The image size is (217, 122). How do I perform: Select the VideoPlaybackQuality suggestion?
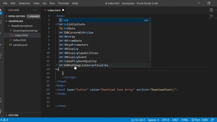tap(105, 61)
